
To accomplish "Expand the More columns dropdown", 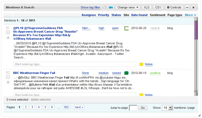I will (190, 15).
